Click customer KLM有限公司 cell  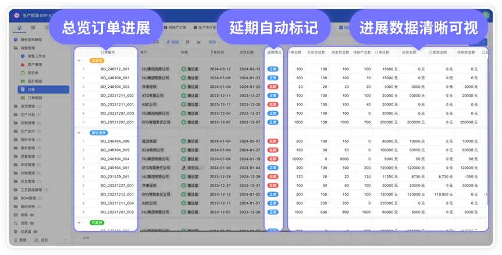point(153,150)
